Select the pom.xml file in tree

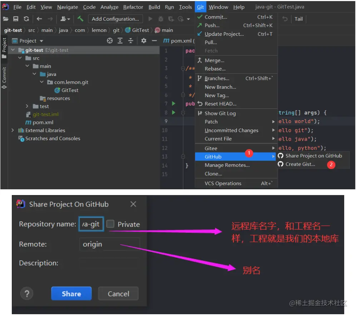point(40,122)
